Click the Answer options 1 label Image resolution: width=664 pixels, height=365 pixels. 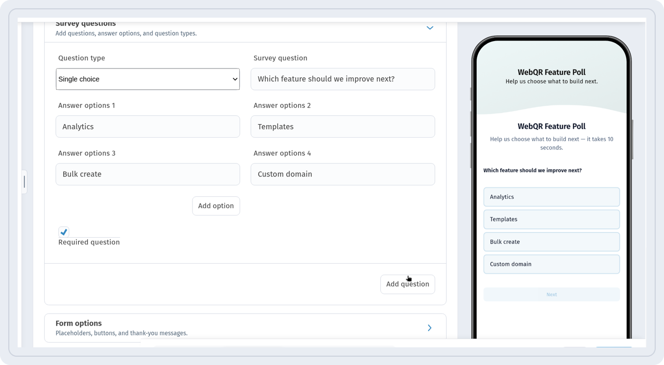coord(87,105)
